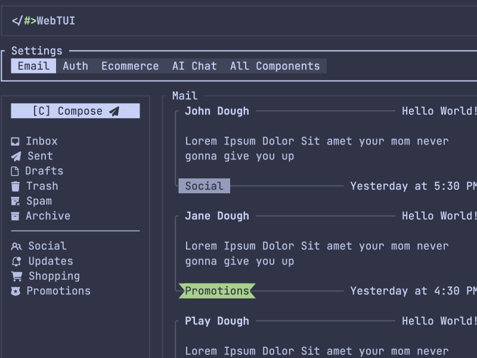Click the Social badge on John's email
The height and width of the screenshot is (358, 477).
(x=204, y=186)
